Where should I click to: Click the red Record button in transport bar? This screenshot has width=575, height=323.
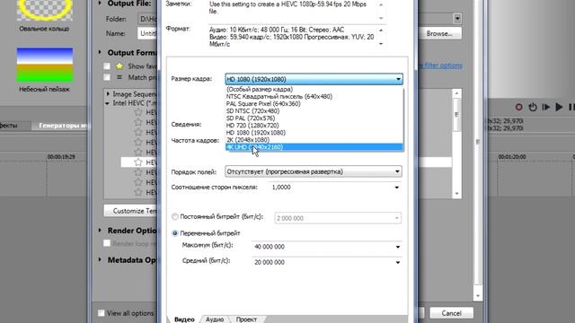(518, 107)
